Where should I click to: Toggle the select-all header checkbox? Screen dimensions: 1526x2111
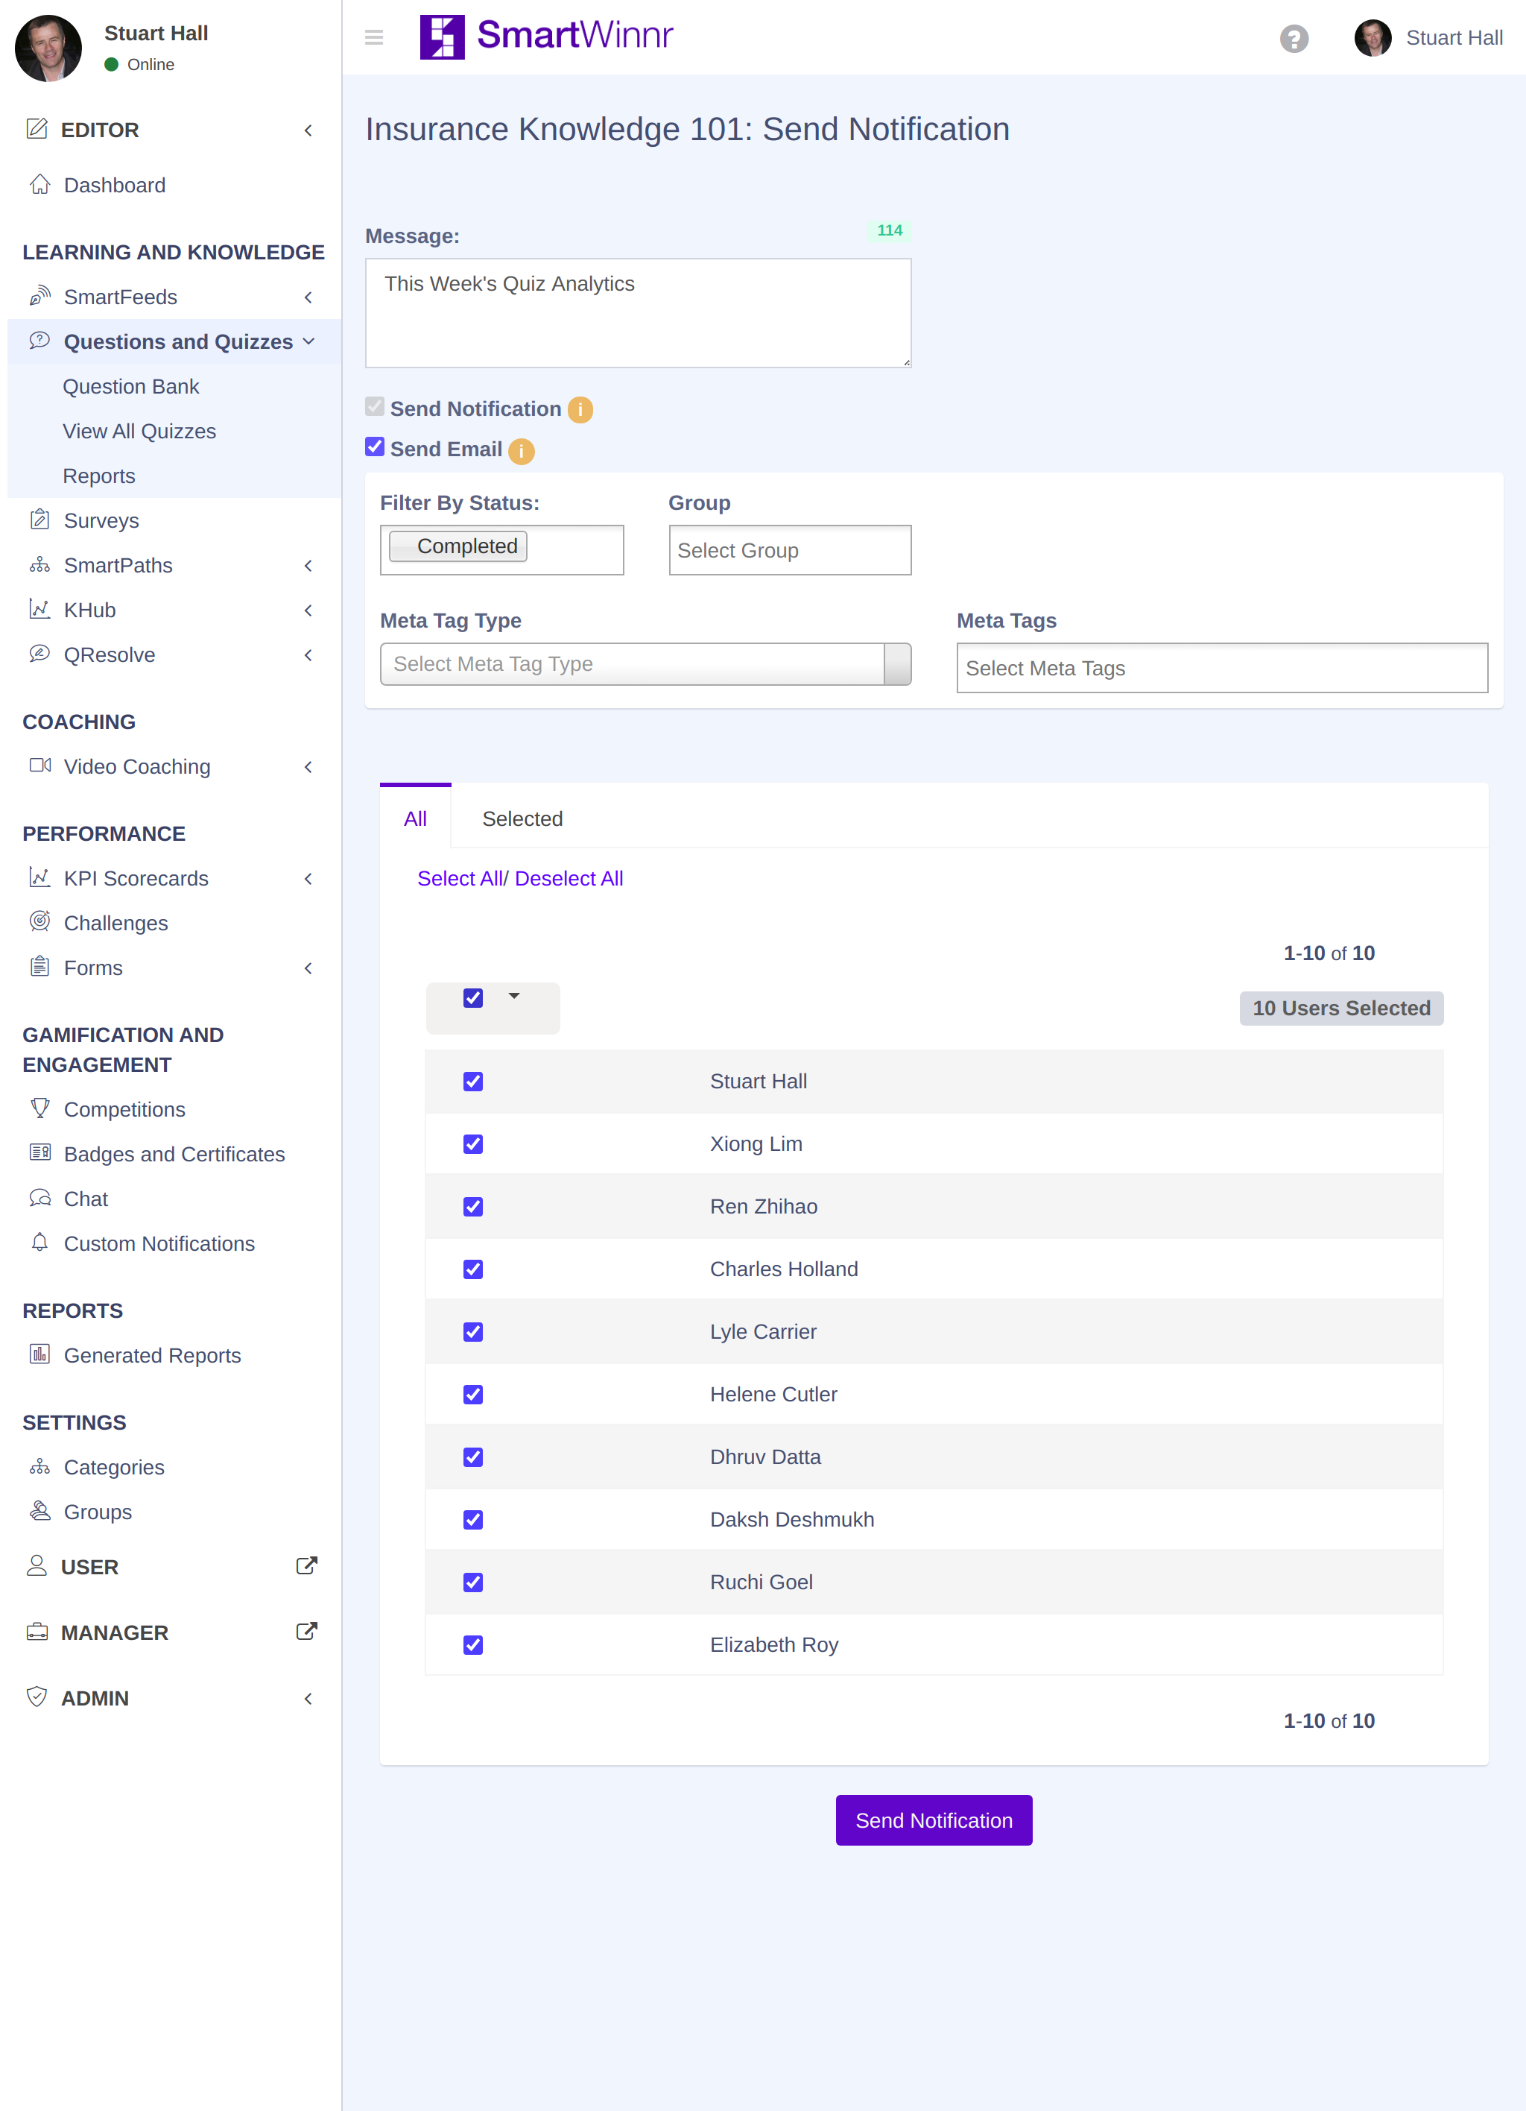tap(472, 998)
